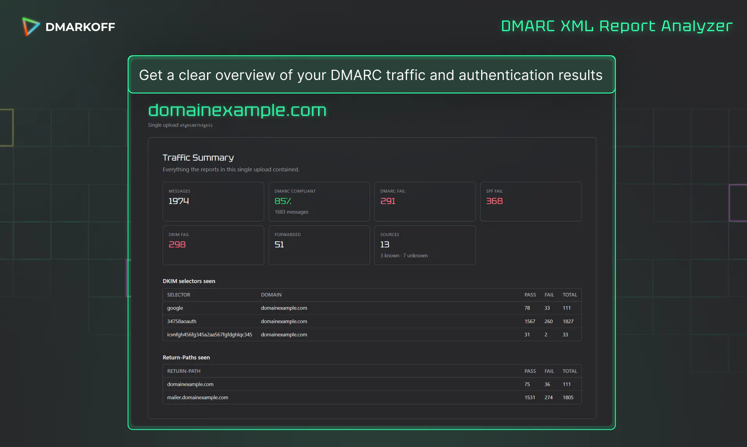
Task: Click the upload ID dfgh5487hfgh5i
Action: pos(196,125)
